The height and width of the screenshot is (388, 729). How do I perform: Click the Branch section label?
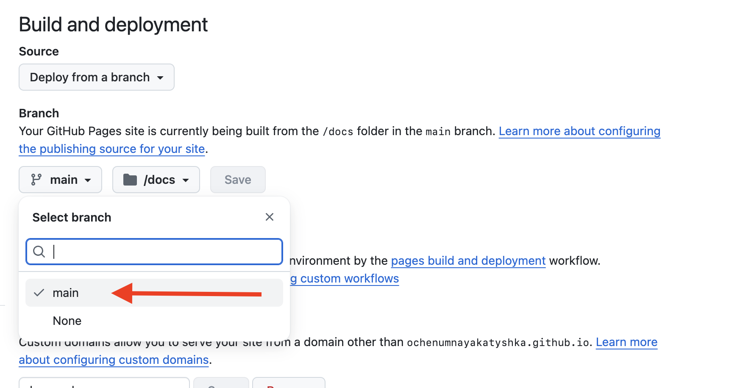pyautogui.click(x=39, y=113)
